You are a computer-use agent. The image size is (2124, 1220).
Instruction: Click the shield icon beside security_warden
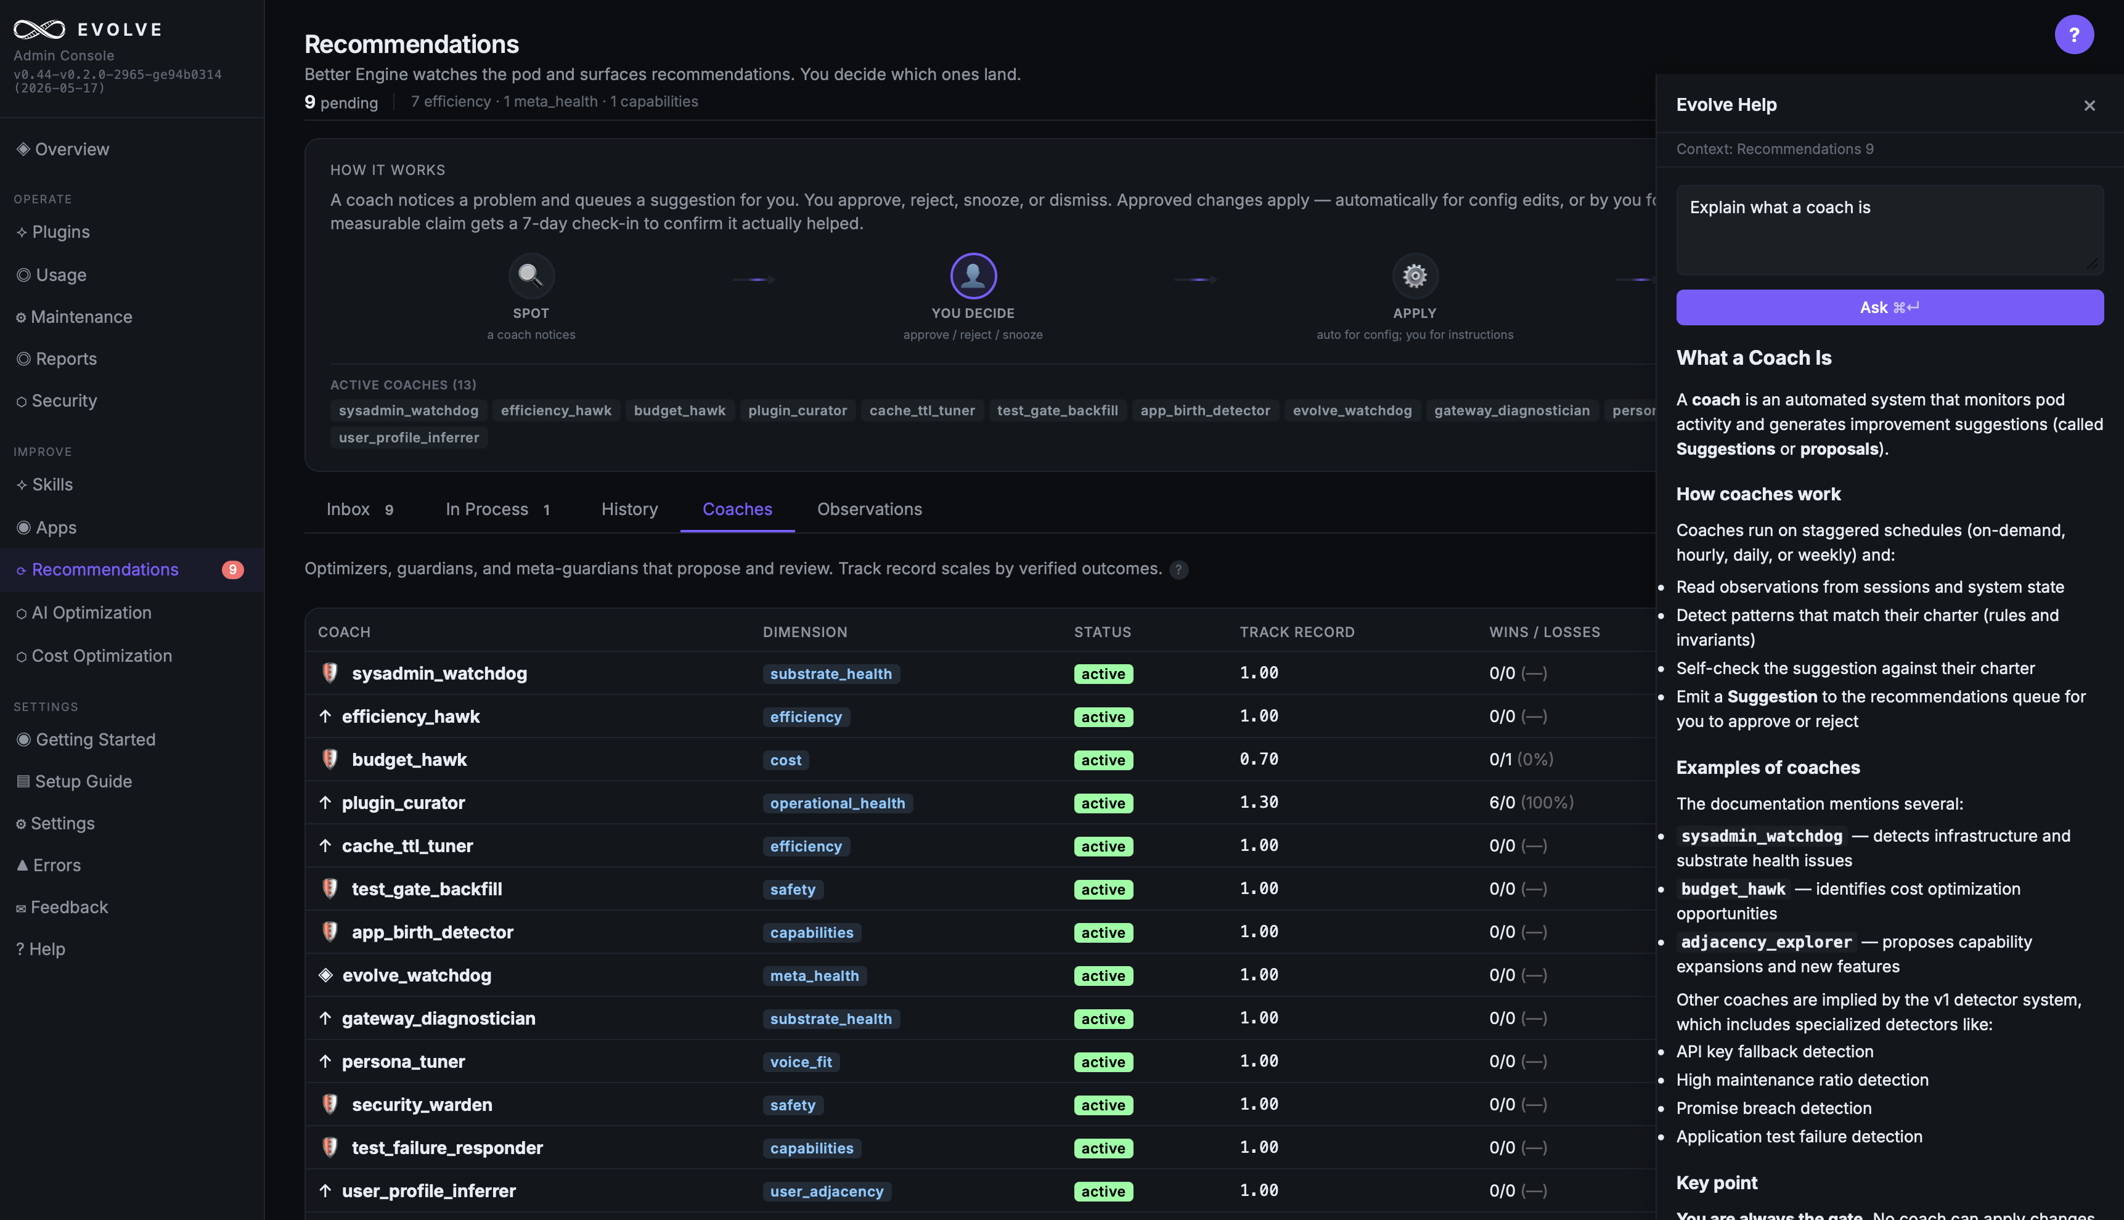329,1104
